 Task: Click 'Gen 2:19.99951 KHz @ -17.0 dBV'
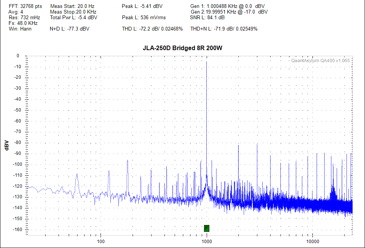point(229,12)
